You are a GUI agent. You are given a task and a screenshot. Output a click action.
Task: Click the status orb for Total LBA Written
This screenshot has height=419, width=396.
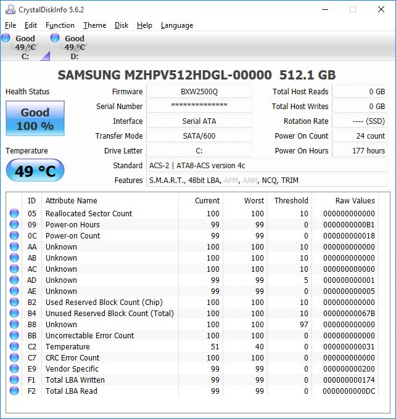[14, 380]
